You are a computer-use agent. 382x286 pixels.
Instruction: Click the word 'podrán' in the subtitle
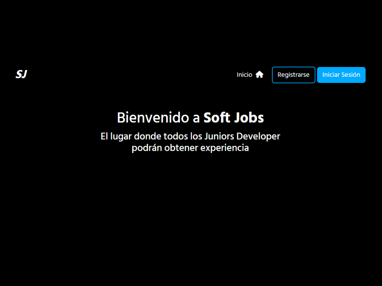click(x=147, y=148)
